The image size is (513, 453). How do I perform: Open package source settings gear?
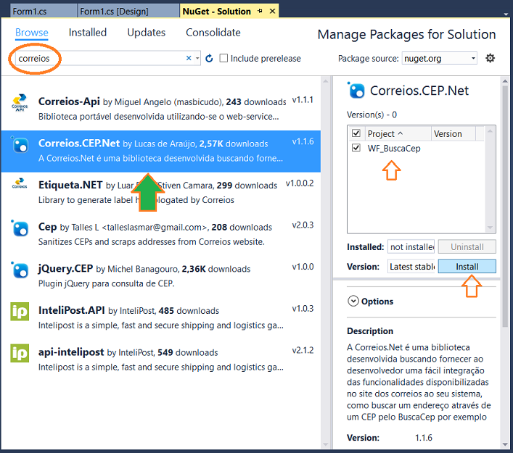pos(490,58)
